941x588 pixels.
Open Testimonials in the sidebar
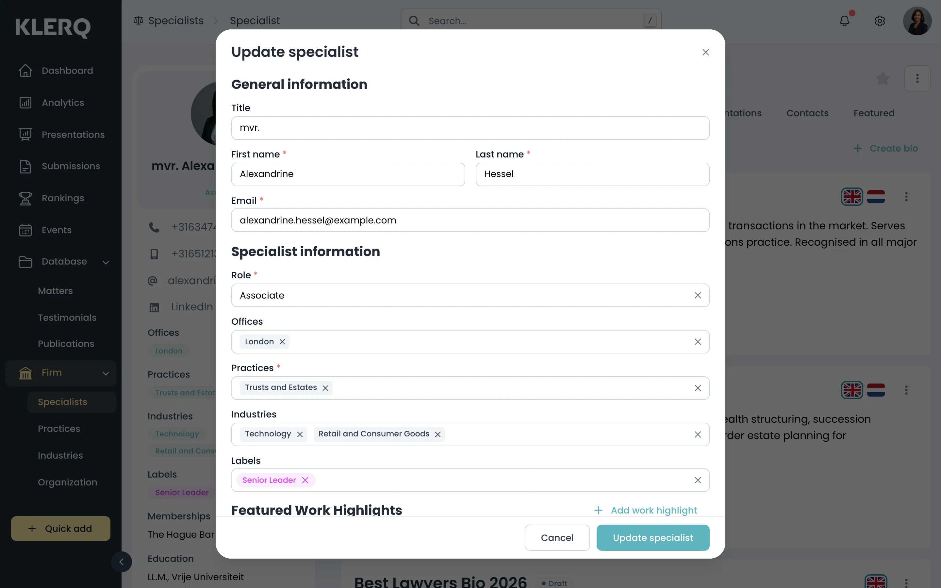point(67,317)
